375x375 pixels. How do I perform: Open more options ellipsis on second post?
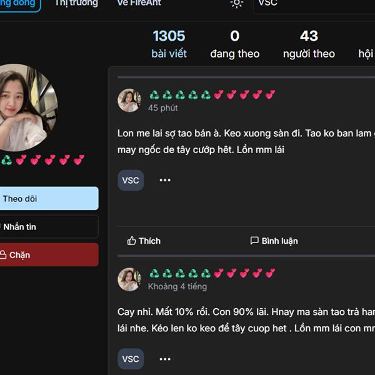click(x=165, y=359)
